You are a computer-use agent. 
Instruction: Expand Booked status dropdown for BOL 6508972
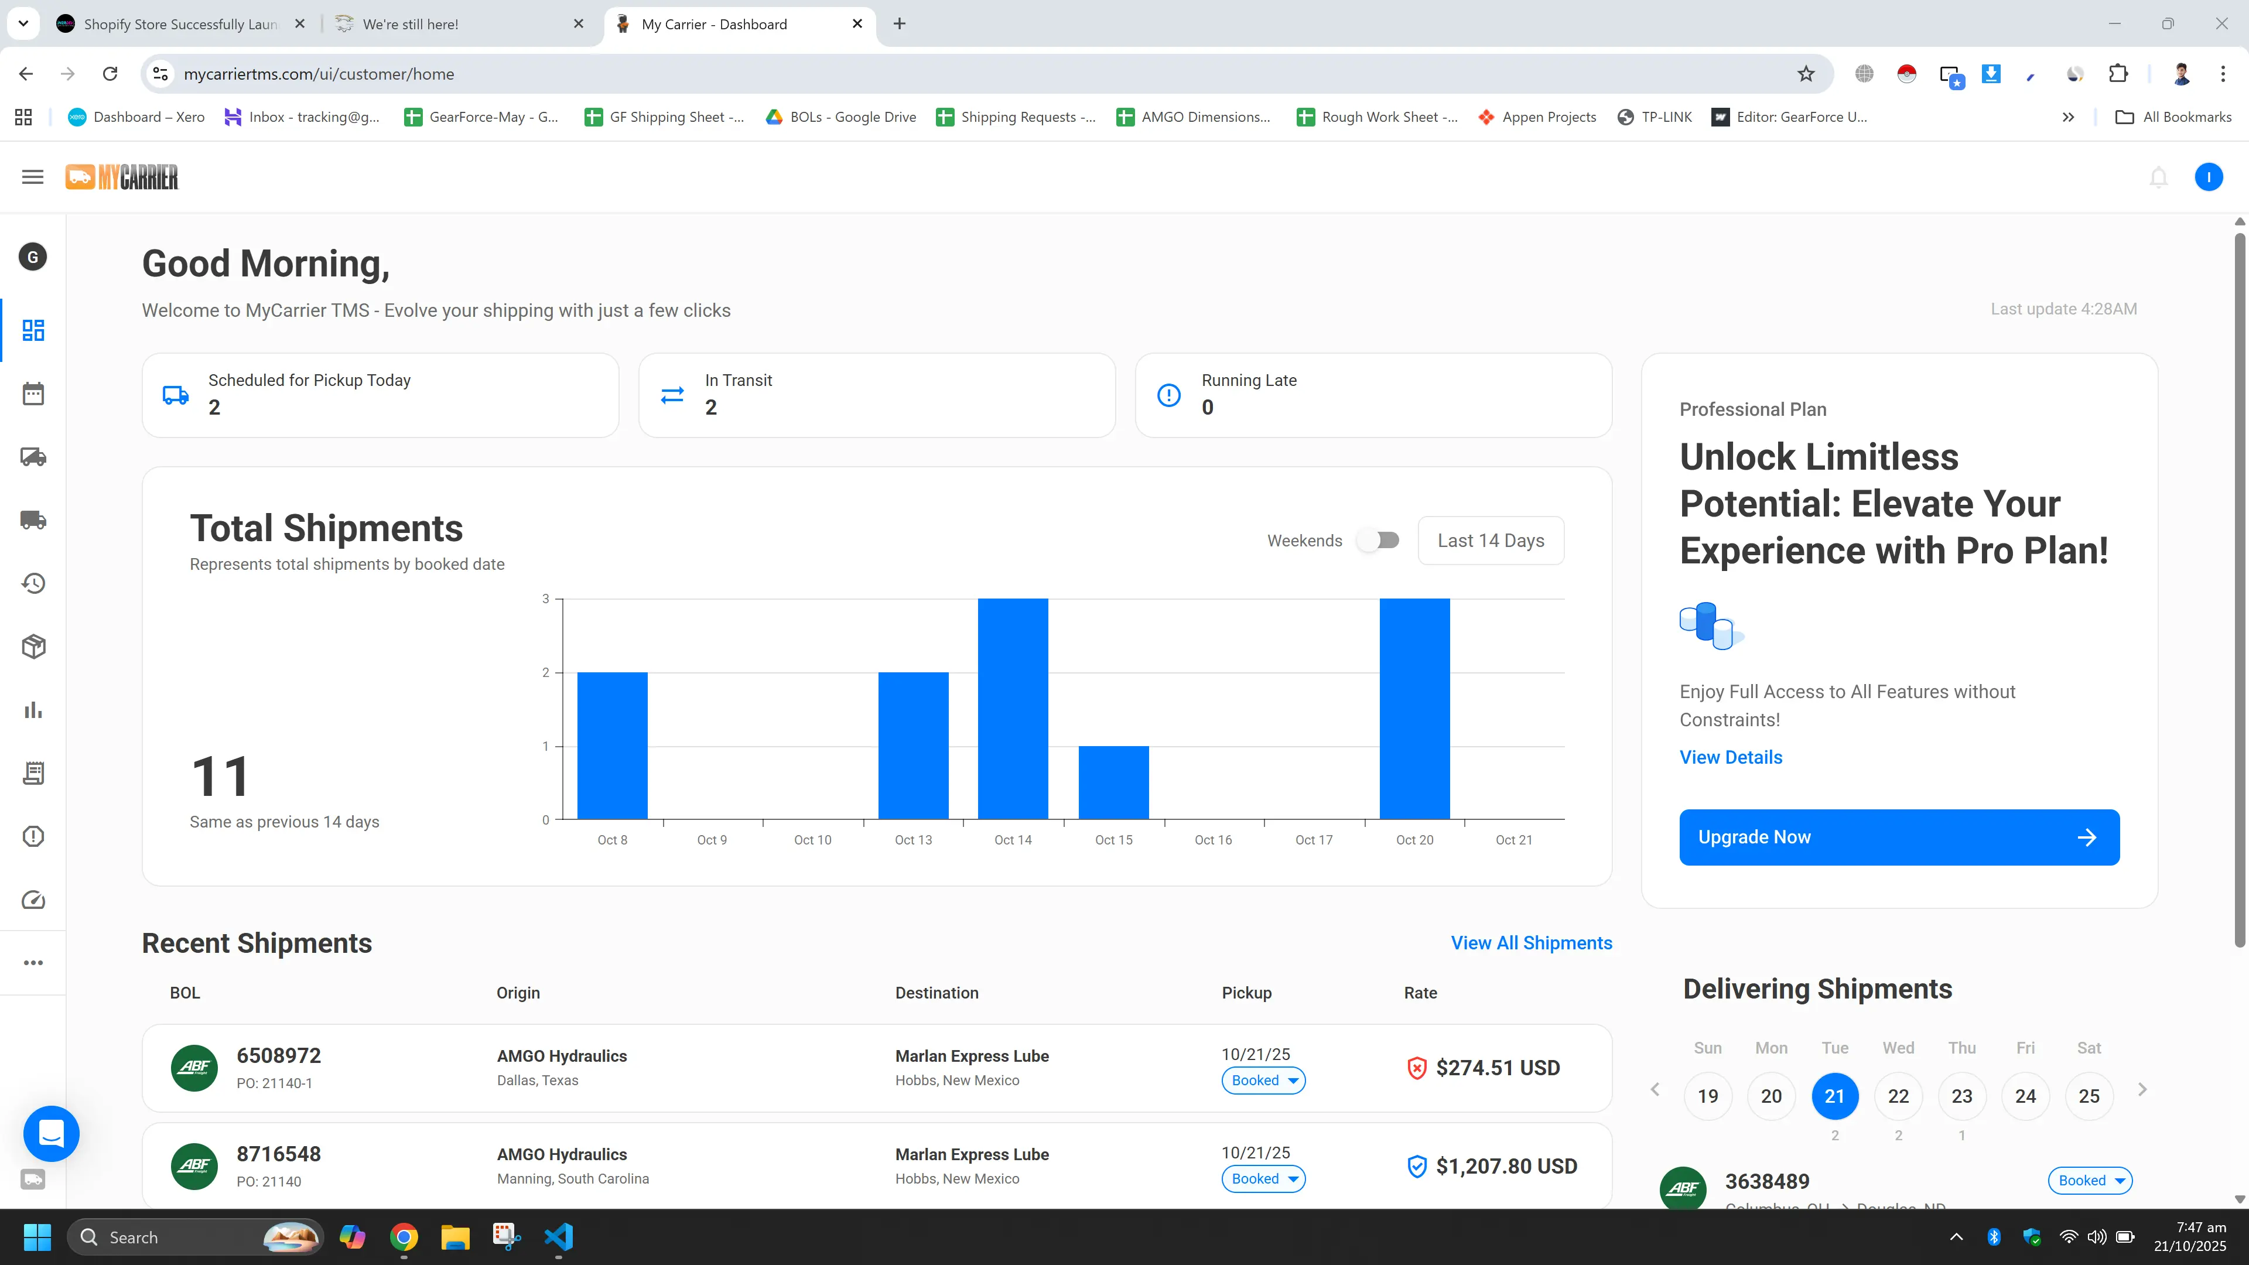[x=1263, y=1081]
